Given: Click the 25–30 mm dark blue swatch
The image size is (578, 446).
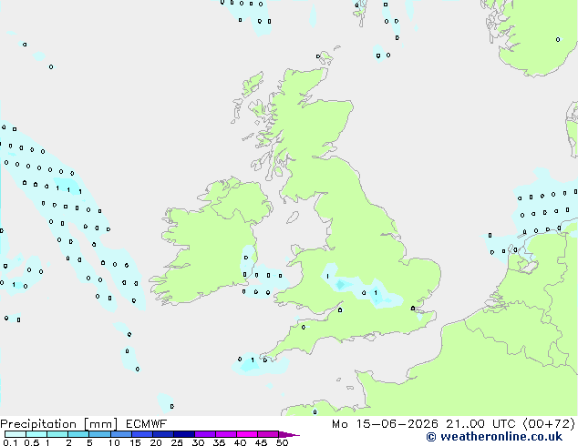Looking at the screenshot, I should tap(184, 434).
